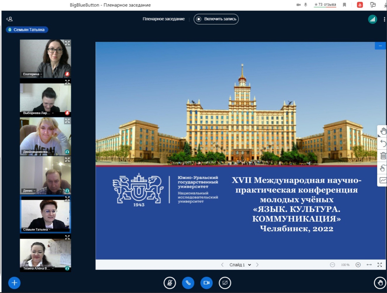Viewport: 387px width, 293px height.
Task: Unmute the microphone in the bottom toolbar
Action: 170,283
